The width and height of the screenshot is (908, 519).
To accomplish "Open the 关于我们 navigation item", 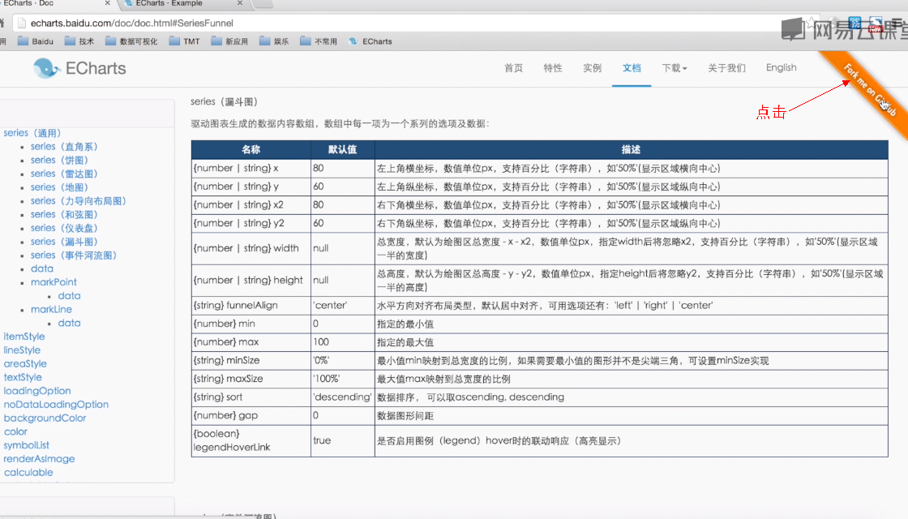I will 726,68.
